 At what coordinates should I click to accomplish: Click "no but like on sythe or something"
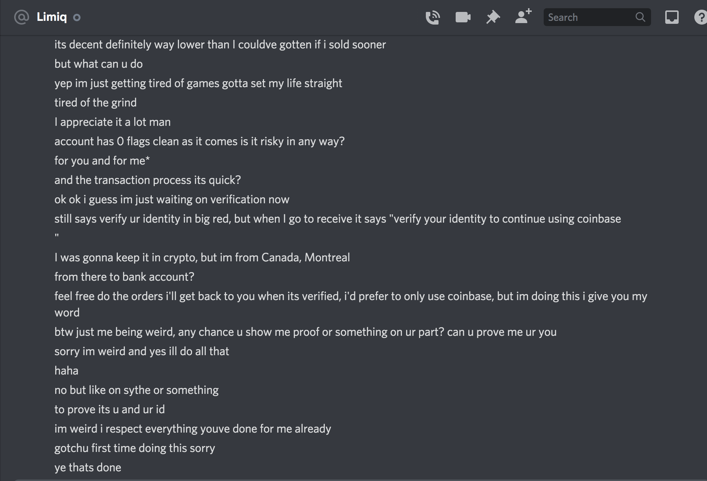(x=136, y=390)
